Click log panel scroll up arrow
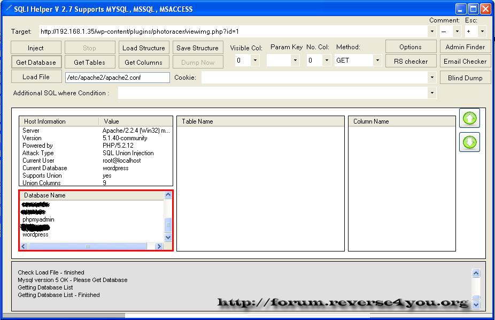Viewport: 495px width, 320px height. (476, 273)
